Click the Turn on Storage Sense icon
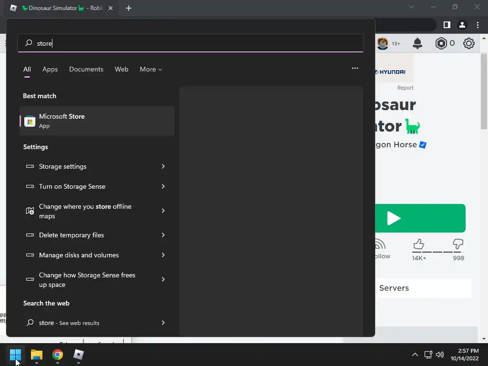 coord(30,186)
